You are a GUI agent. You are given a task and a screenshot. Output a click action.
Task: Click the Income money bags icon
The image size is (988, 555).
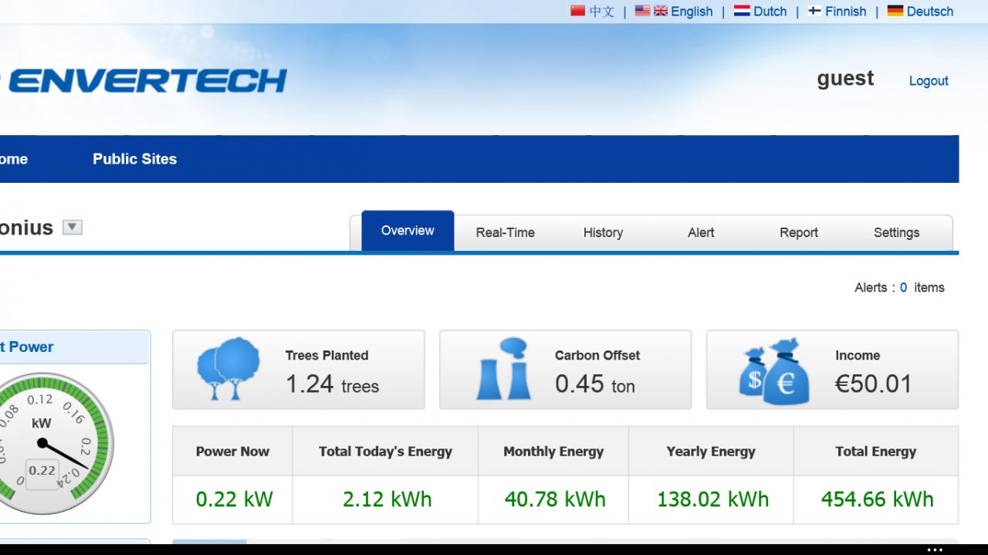(774, 371)
